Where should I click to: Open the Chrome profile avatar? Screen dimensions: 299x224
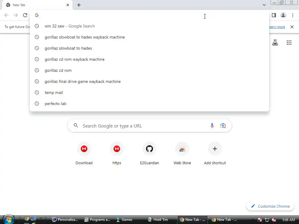pyautogui.click(x=283, y=15)
